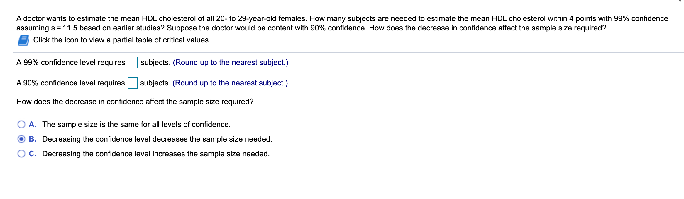Click the 90% confidence subjects input box
The height and width of the screenshot is (199, 684).
[133, 83]
